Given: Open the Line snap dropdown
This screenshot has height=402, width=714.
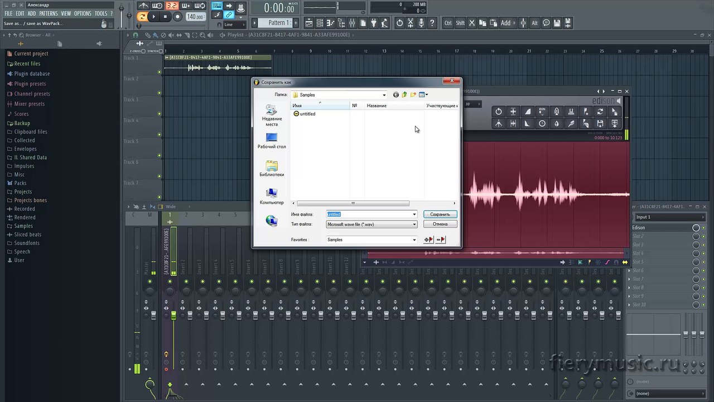Looking at the screenshot, I should coord(235,25).
